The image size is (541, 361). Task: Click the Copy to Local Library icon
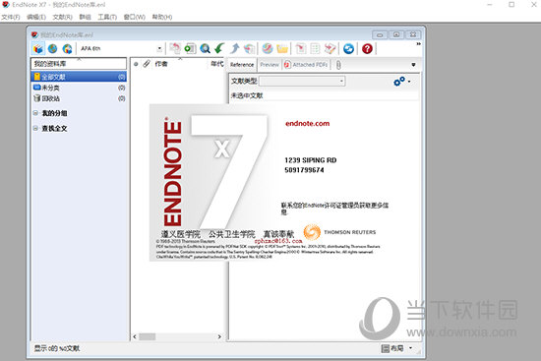point(175,48)
